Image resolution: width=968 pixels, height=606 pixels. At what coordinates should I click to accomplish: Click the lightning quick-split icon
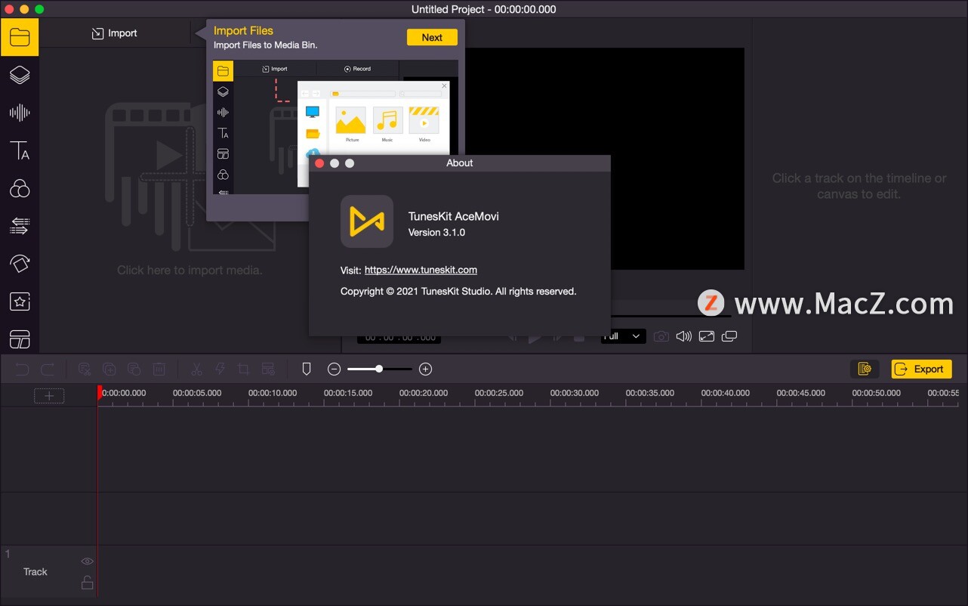pyautogui.click(x=220, y=369)
